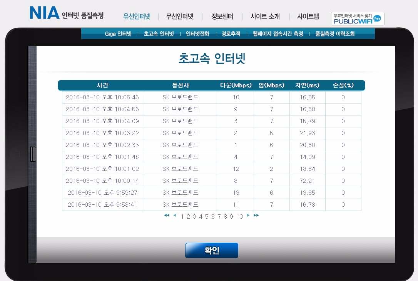Go to page 3 of results
Image resolution: width=418 pixels, height=281 pixels.
[x=194, y=216]
